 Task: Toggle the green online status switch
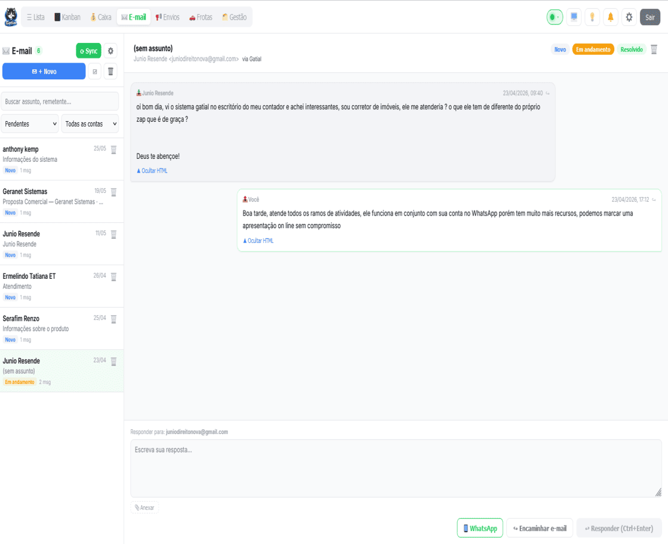(x=555, y=17)
